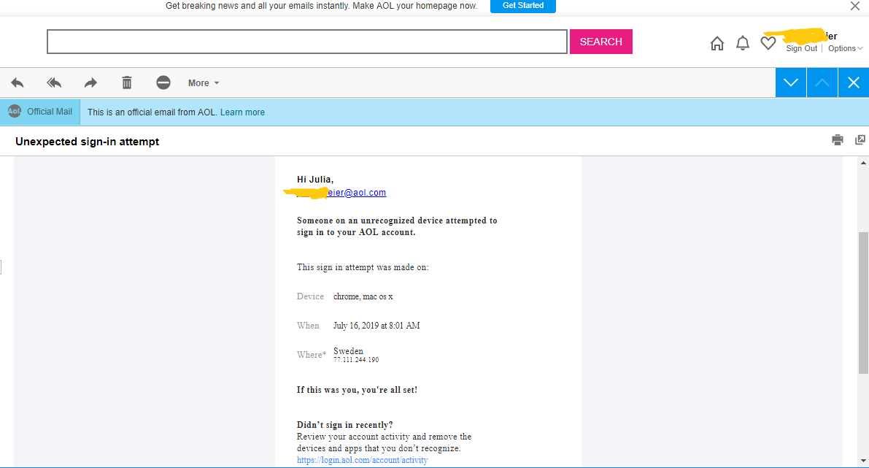The height and width of the screenshot is (468, 869).
Task: Click the scrollbar up arrow
Action: (863, 163)
